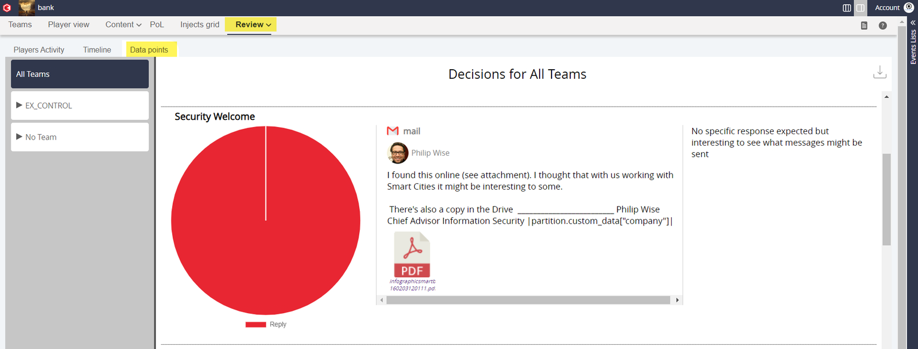Expand the Events Lists side panel
918x349 pixels.
(913, 23)
